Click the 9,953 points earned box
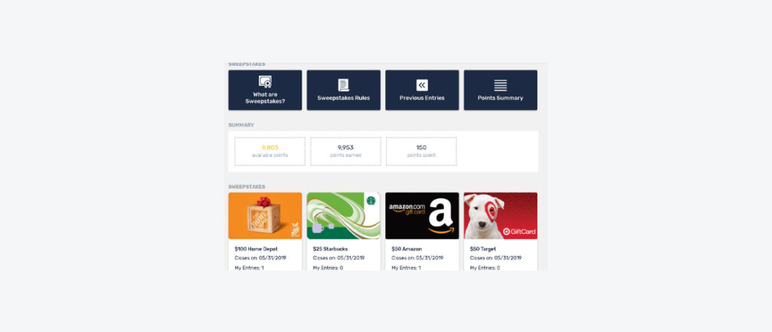The image size is (772, 332). pos(345,151)
